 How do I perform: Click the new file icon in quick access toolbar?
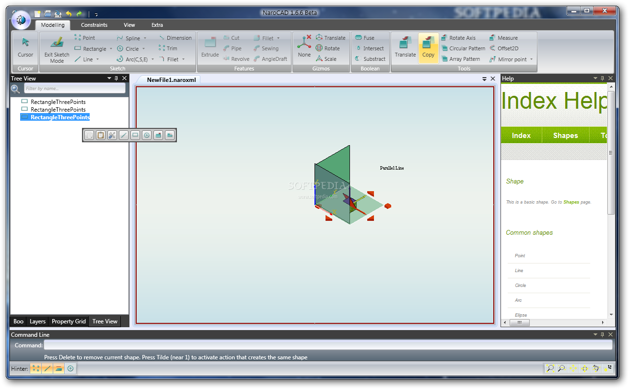pyautogui.click(x=37, y=14)
